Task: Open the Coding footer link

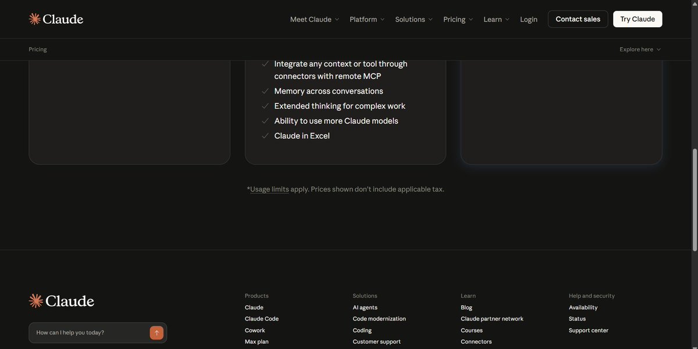Action: tap(362, 330)
